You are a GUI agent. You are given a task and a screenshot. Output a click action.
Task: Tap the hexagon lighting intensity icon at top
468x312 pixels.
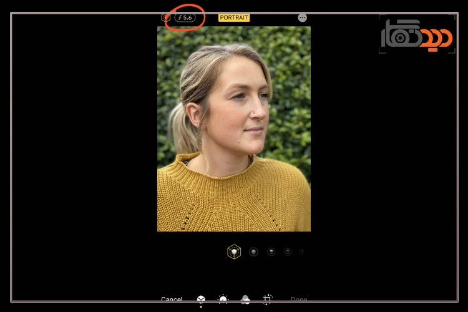[165, 17]
